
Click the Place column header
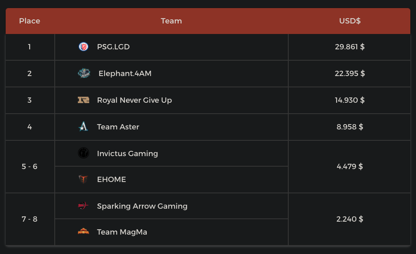(x=30, y=21)
